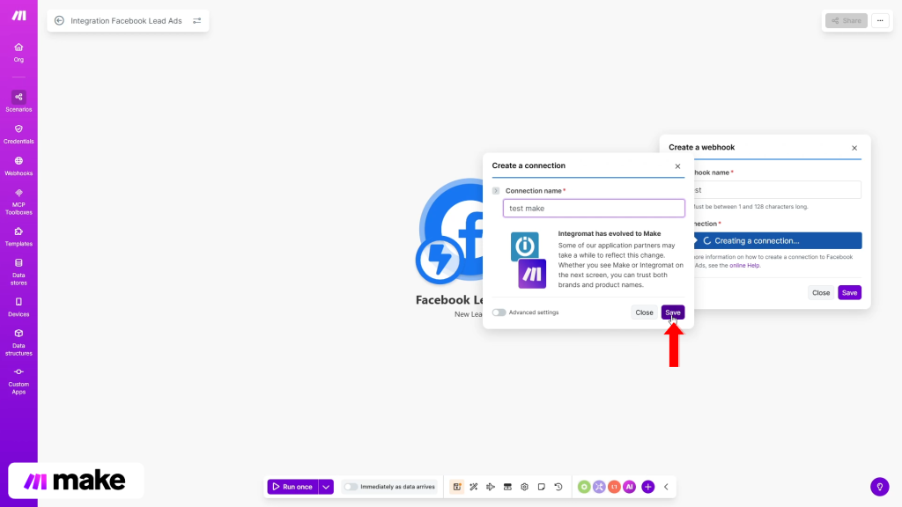Image resolution: width=902 pixels, height=507 pixels.
Task: Open Scenarios in the sidebar
Action: coord(18,101)
